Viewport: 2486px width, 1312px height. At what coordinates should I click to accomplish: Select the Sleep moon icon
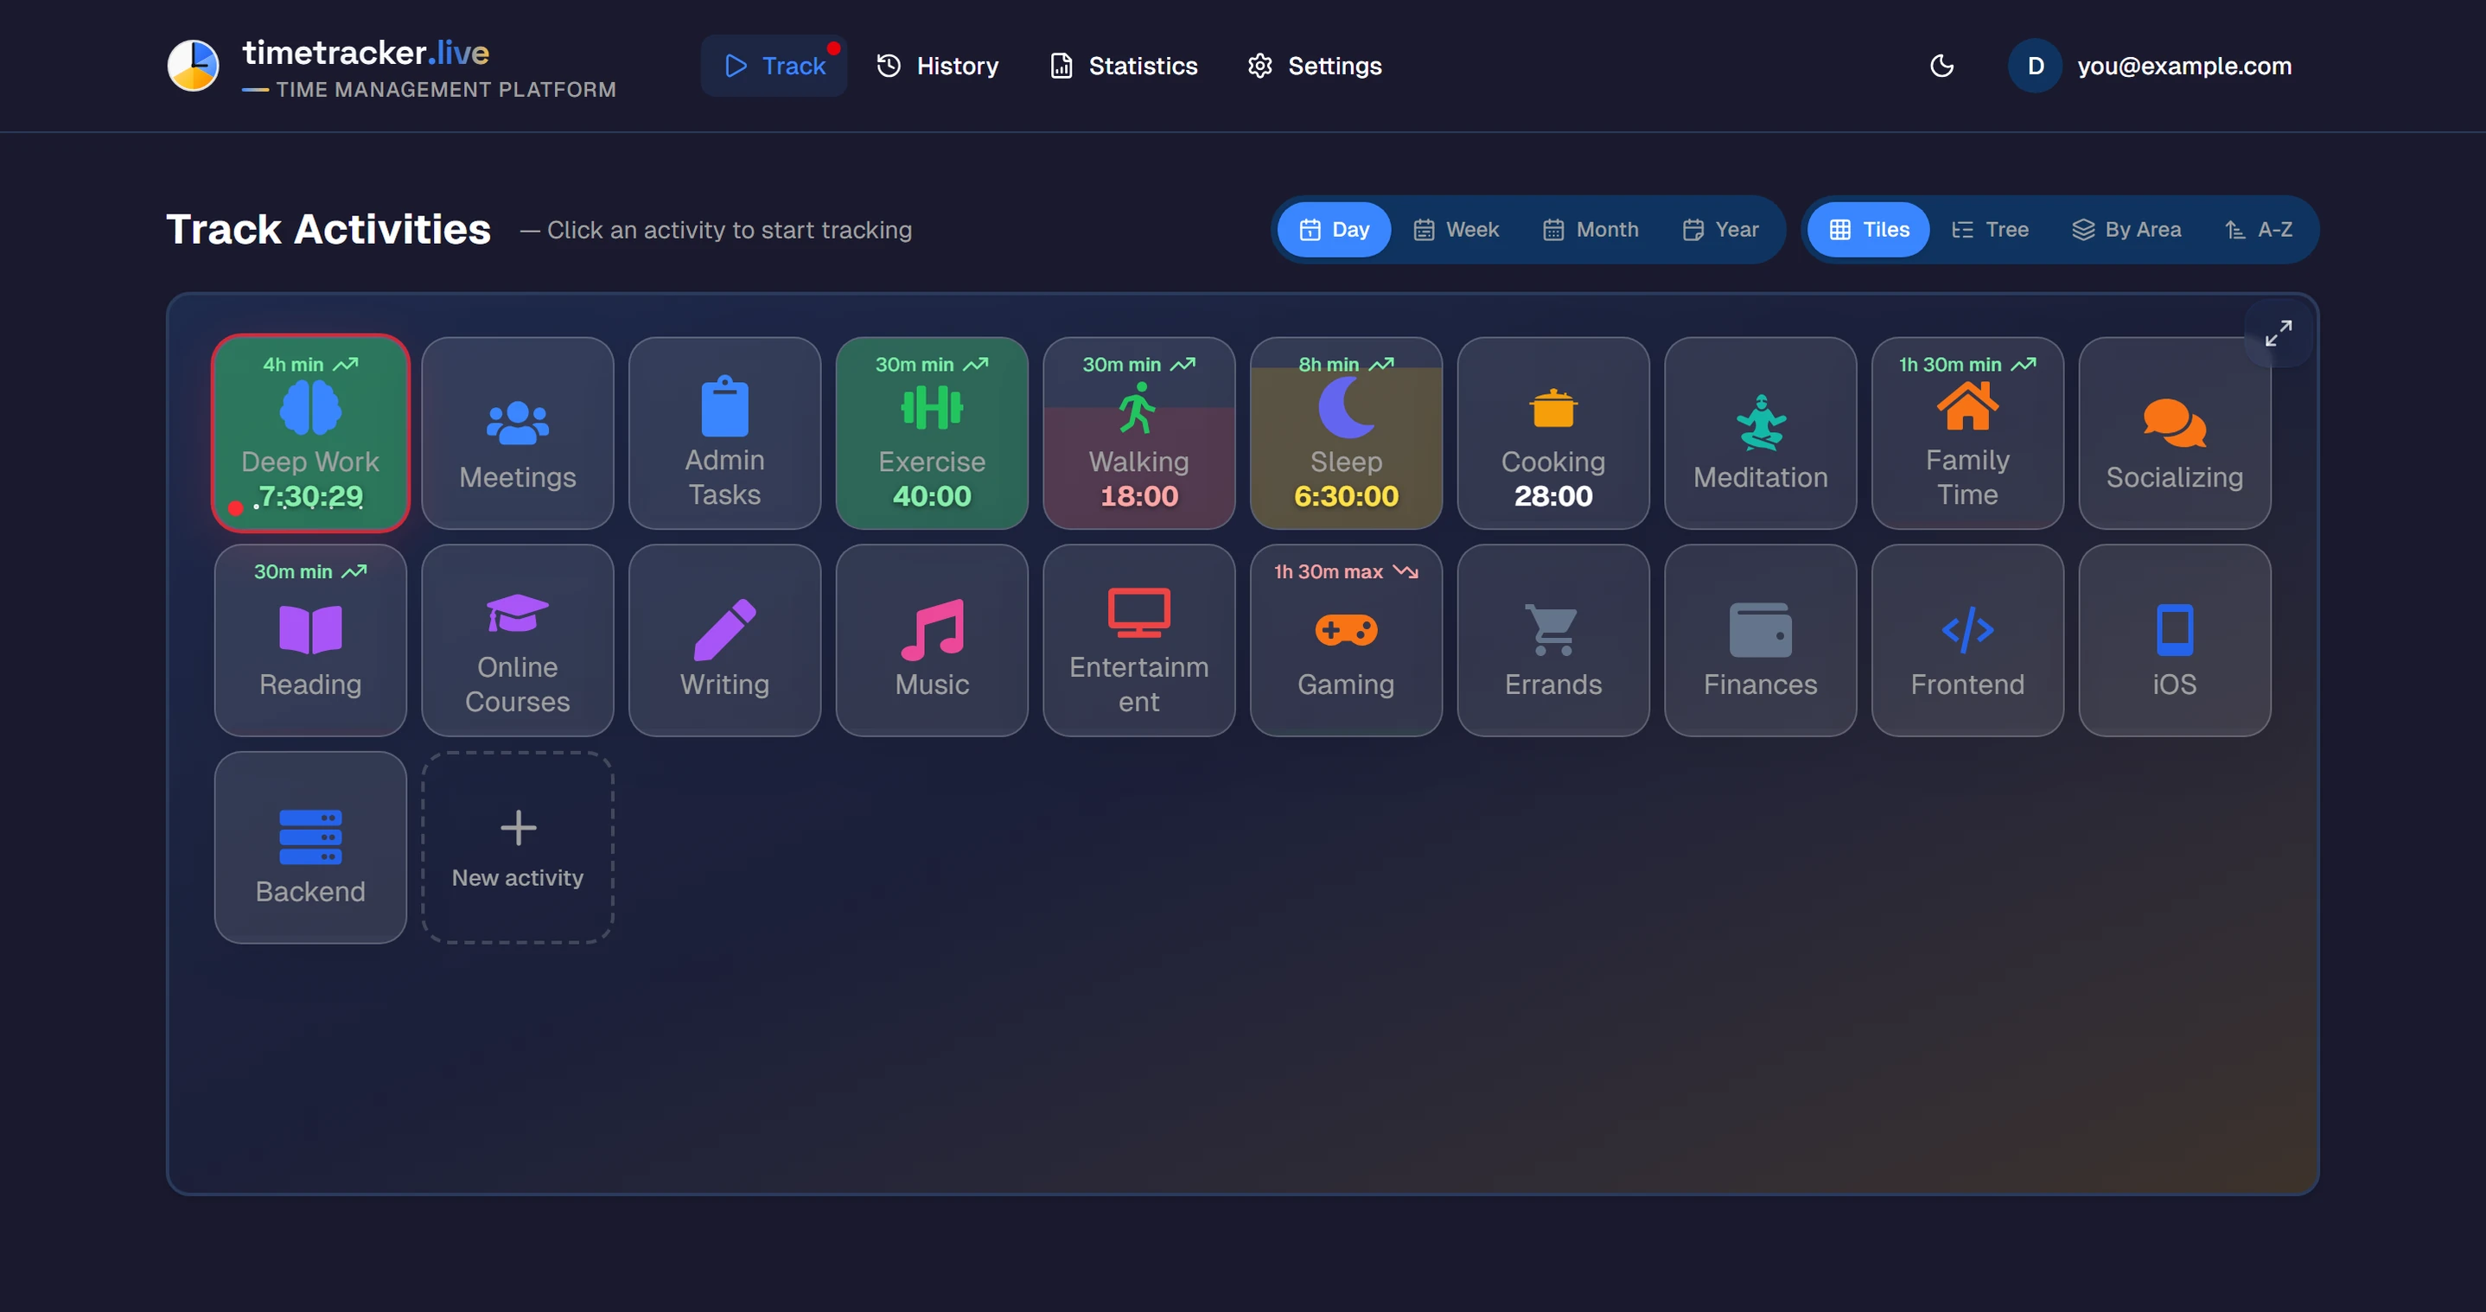click(1346, 407)
